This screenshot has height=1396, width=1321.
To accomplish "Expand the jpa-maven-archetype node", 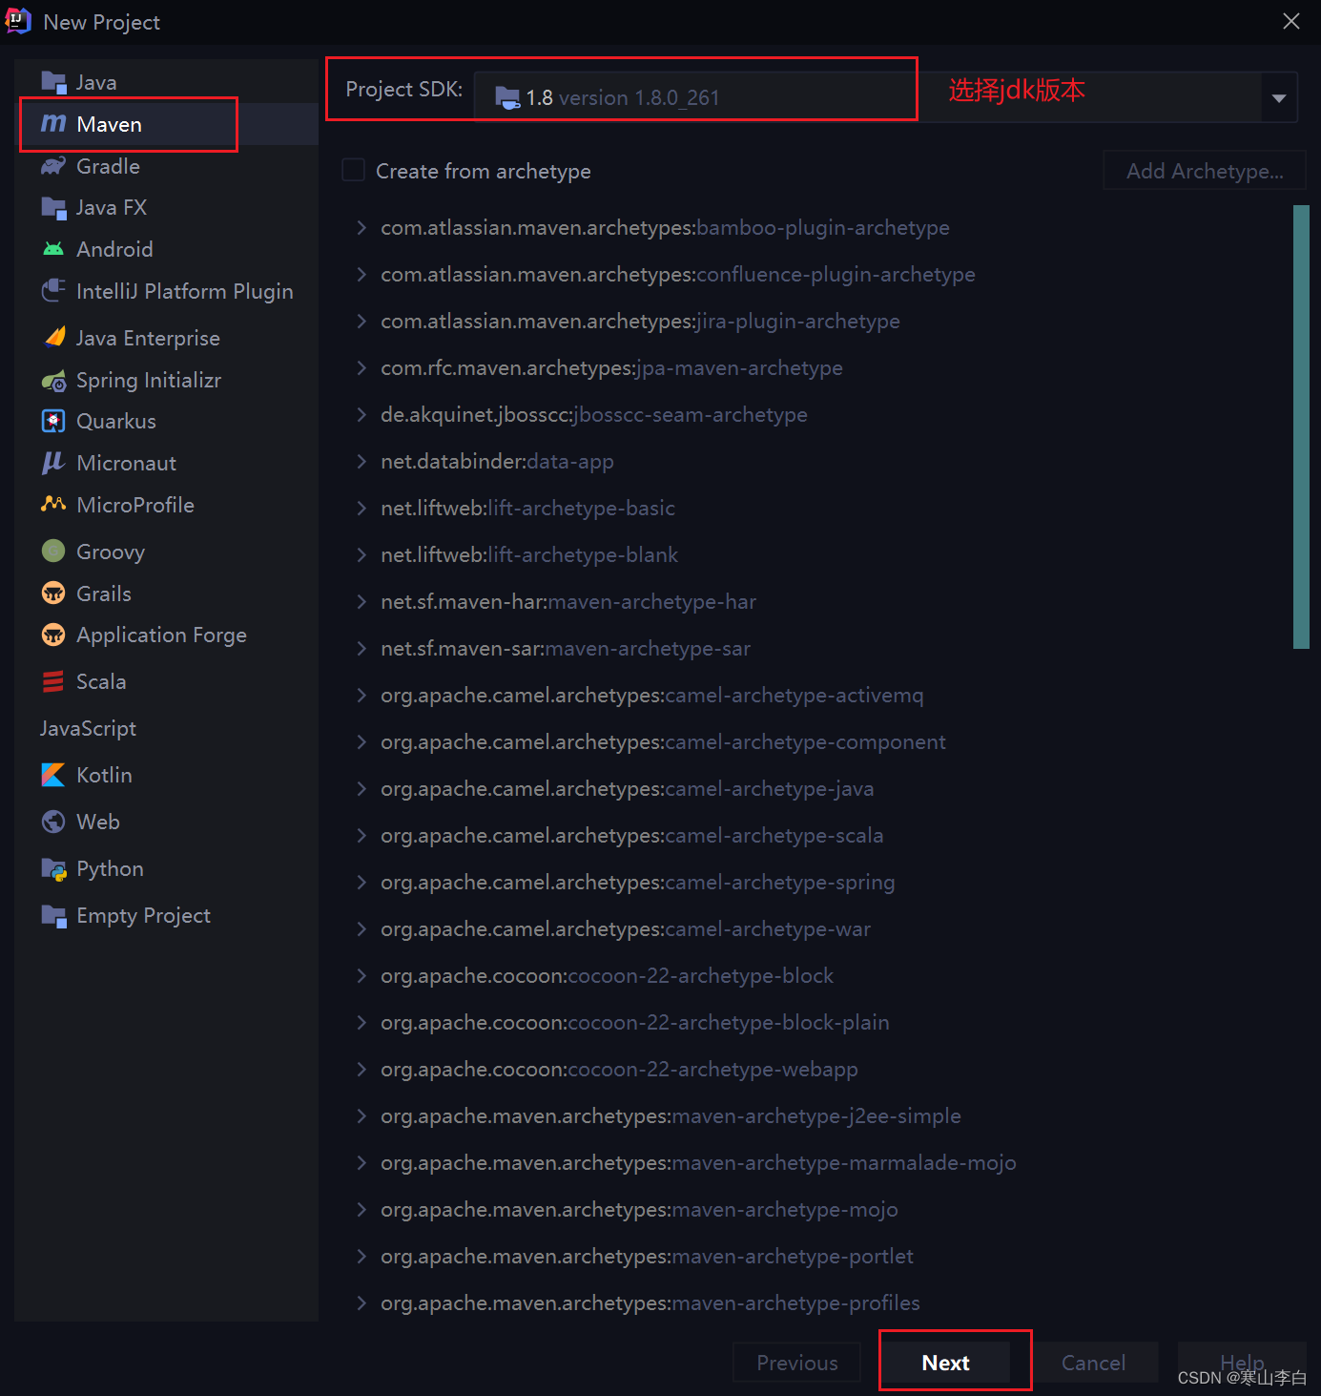I will tap(361, 367).
